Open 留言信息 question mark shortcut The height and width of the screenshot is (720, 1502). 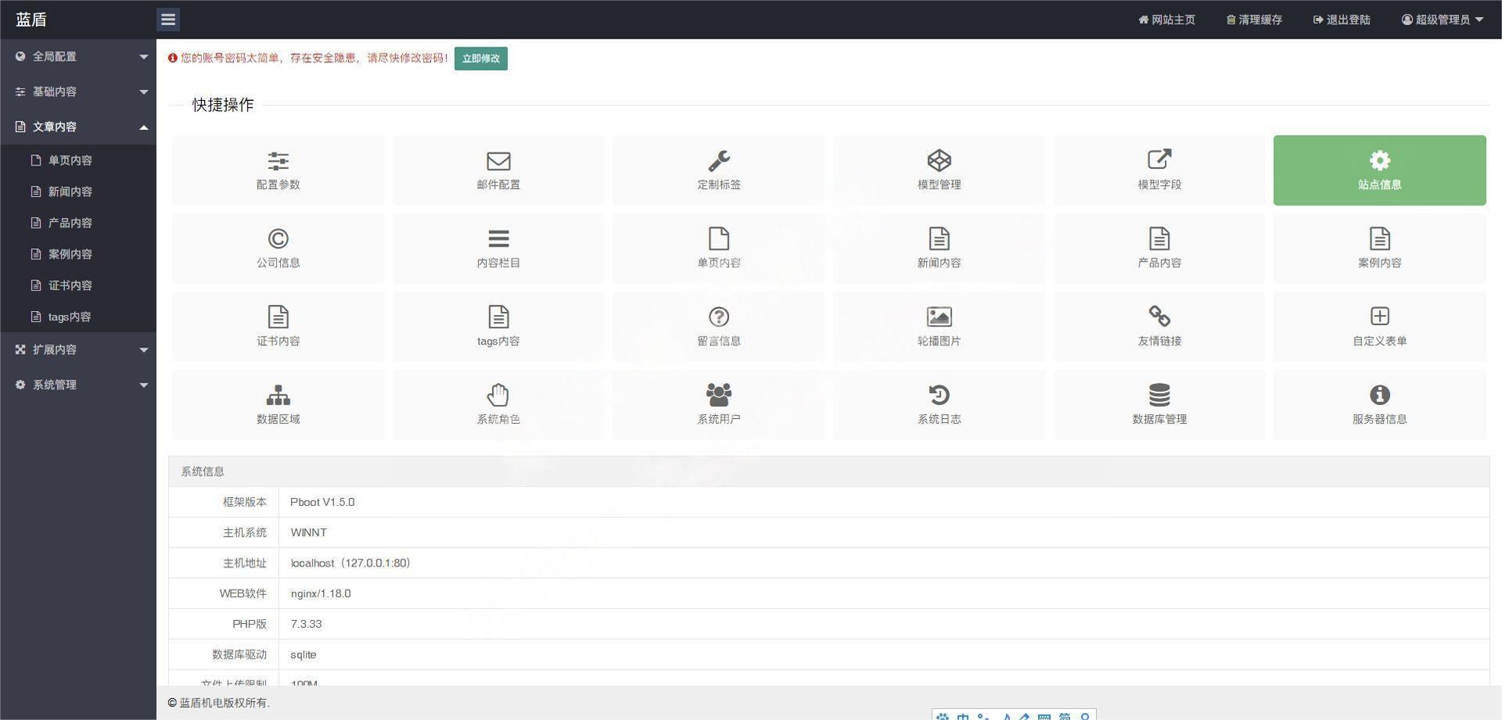[719, 327]
